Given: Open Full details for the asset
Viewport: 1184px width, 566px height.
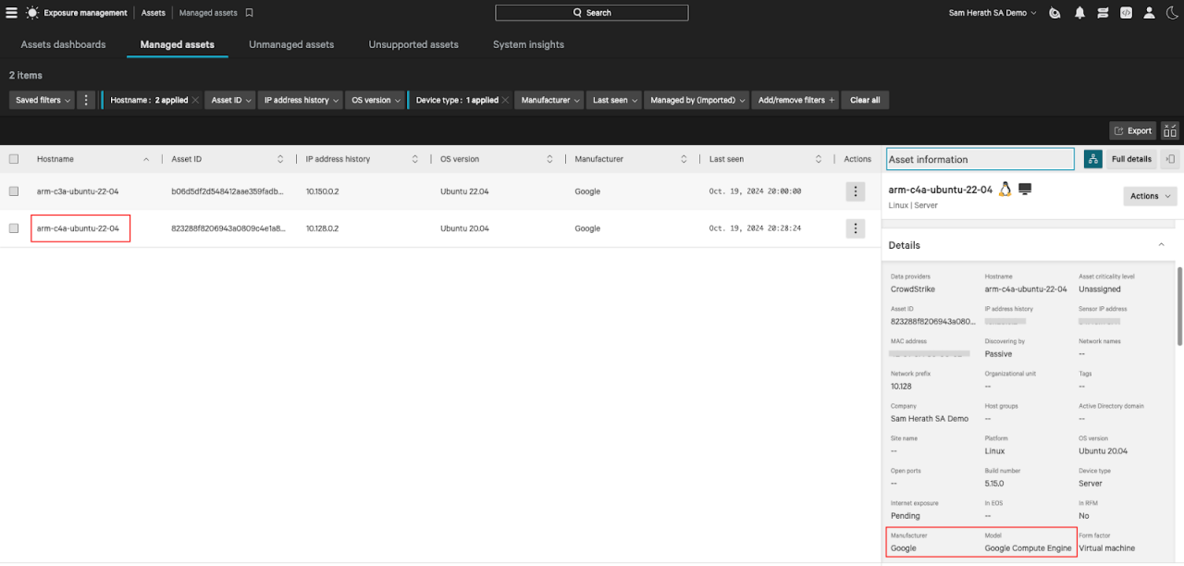Looking at the screenshot, I should 1131,159.
